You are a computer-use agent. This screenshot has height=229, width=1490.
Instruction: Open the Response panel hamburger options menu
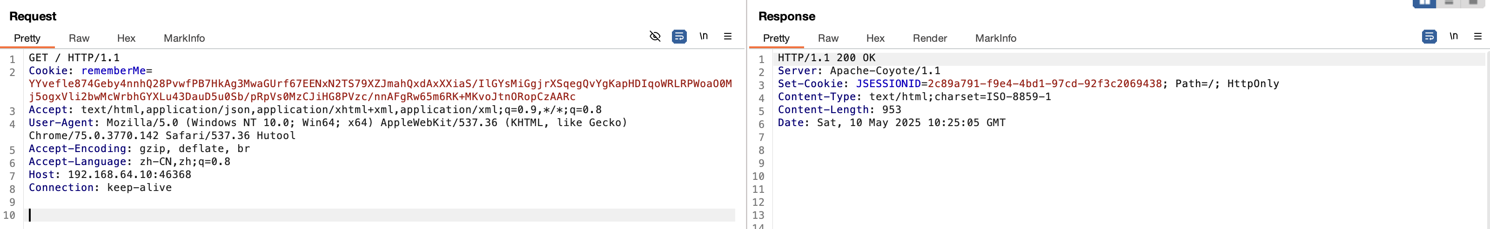click(1478, 36)
